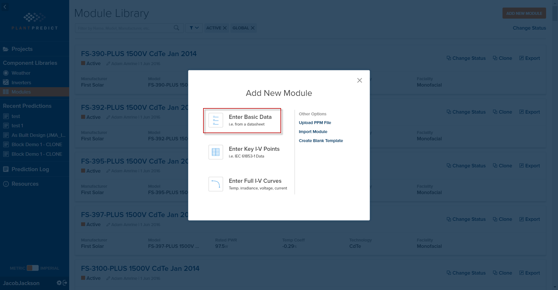The width and height of the screenshot is (558, 290).
Task: Select the Enter Basic Data datasheet icon
Action: point(216,120)
